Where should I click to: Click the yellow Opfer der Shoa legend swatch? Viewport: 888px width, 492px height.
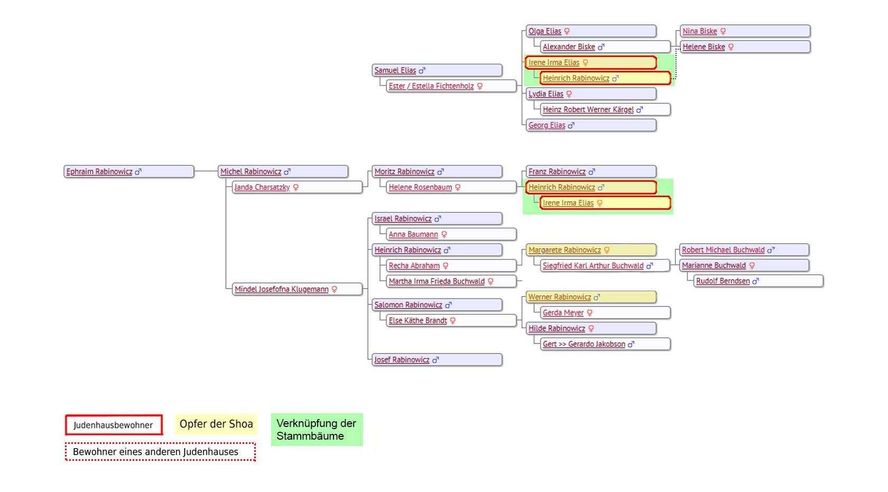point(216,424)
